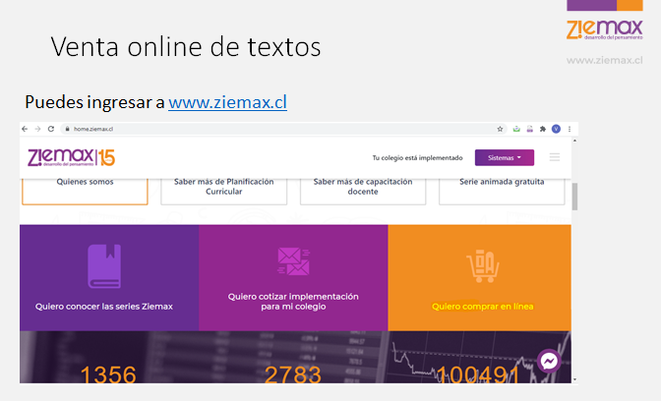661x401 pixels.
Task: Click the book icon for Ziemax series
Action: (104, 266)
